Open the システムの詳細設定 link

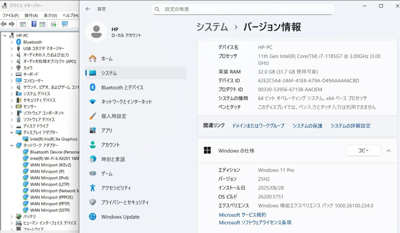tap(350, 126)
